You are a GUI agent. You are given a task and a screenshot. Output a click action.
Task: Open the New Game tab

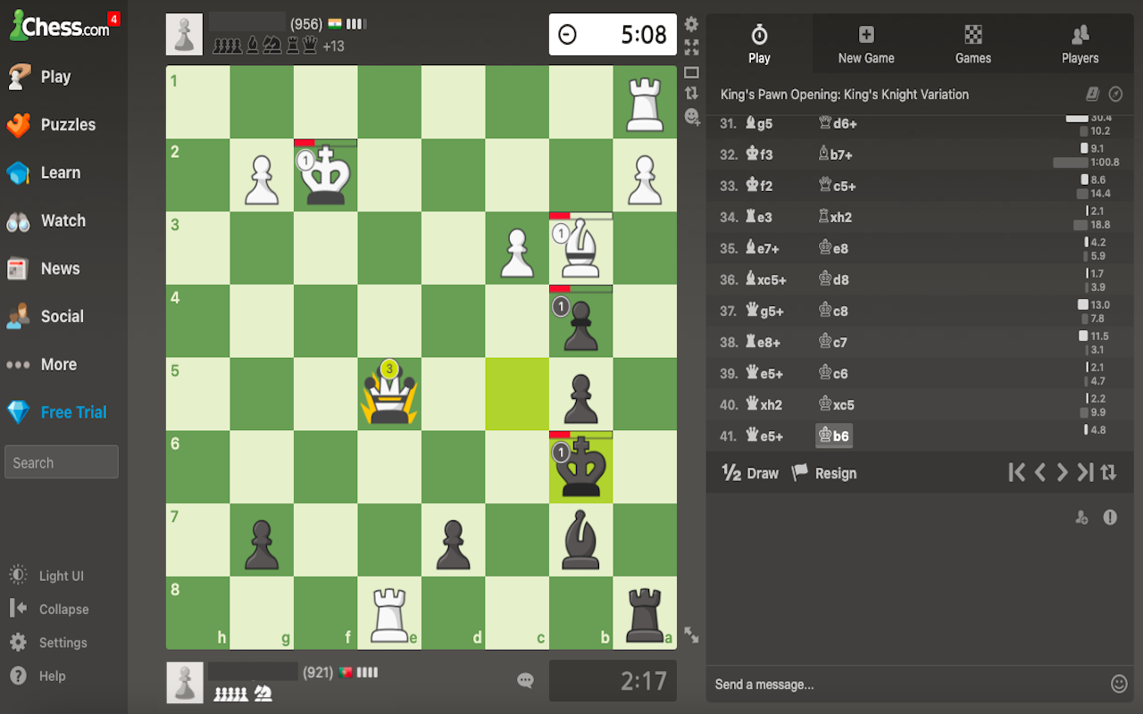(x=864, y=43)
